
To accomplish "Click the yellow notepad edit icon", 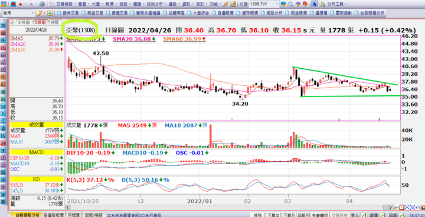I will pyautogui.click(x=39, y=13).
